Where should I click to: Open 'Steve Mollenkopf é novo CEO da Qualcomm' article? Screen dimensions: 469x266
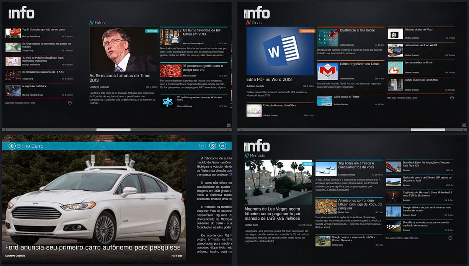coord(428,194)
